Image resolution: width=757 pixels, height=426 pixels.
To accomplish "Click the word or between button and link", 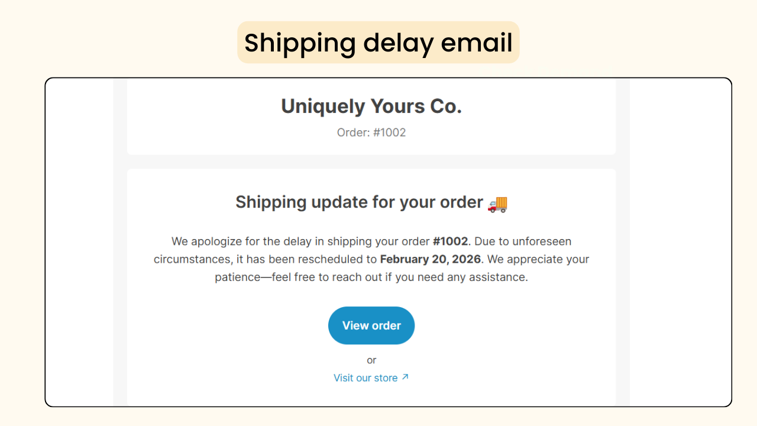I will coord(371,360).
